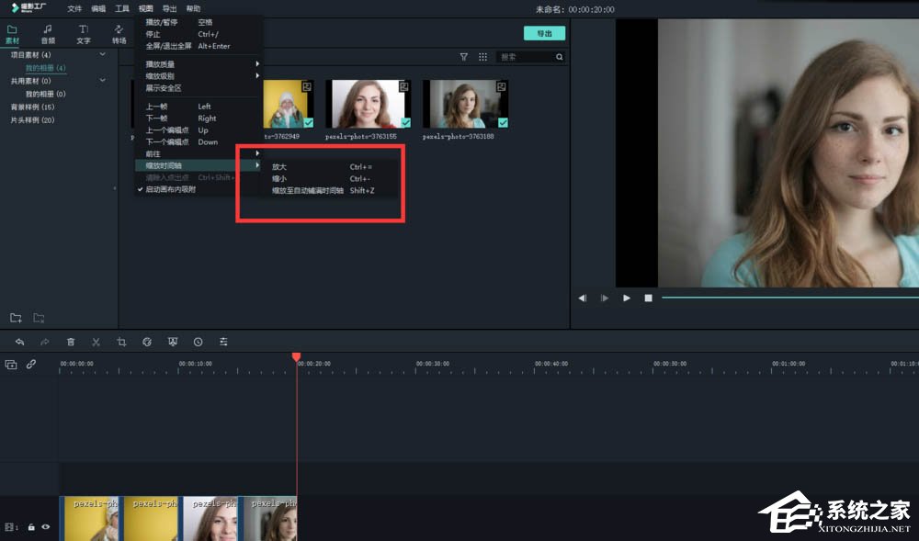Choose 播放/暂停 from the menu
Screen dimensions: 919x541
point(199,22)
